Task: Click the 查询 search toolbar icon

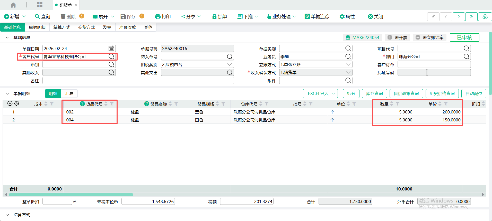Action: pos(38,16)
